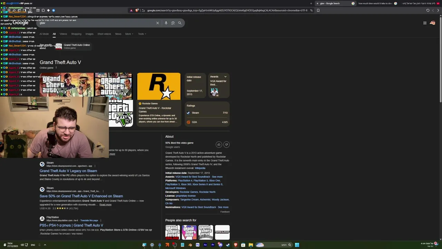This screenshot has height=249, width=442.
Task: Open more options for Steam Legacy result
Action: (x=95, y=166)
